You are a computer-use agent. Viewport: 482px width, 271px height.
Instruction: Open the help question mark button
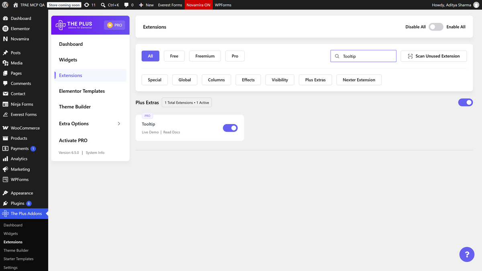click(x=467, y=255)
